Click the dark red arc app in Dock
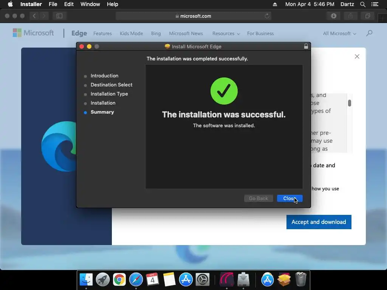 coord(227,280)
